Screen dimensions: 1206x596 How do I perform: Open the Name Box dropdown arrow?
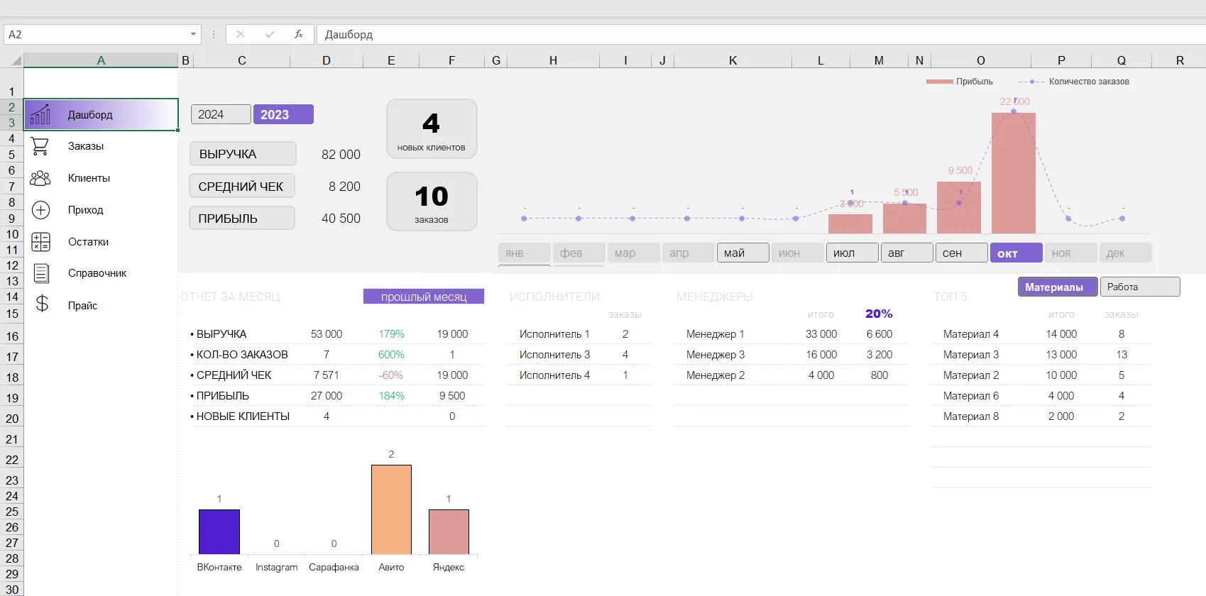click(x=193, y=34)
